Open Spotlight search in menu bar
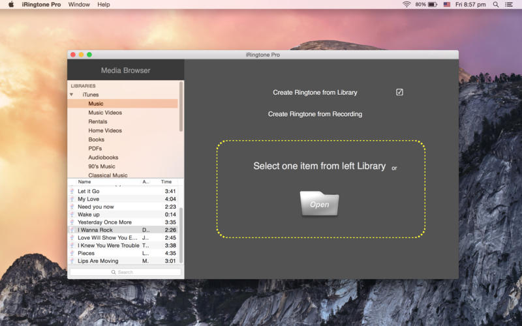The image size is (522, 326). click(x=496, y=5)
